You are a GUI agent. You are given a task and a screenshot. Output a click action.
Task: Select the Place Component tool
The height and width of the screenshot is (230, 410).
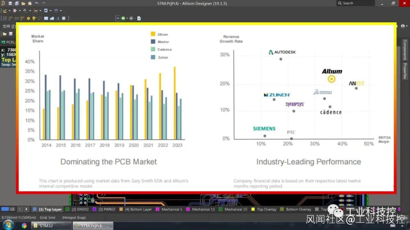click(x=63, y=18)
